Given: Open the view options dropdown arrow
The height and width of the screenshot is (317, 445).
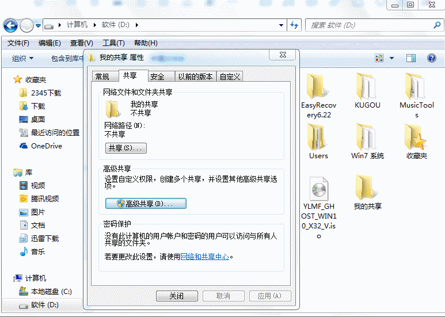Looking at the screenshot, I should [391, 58].
